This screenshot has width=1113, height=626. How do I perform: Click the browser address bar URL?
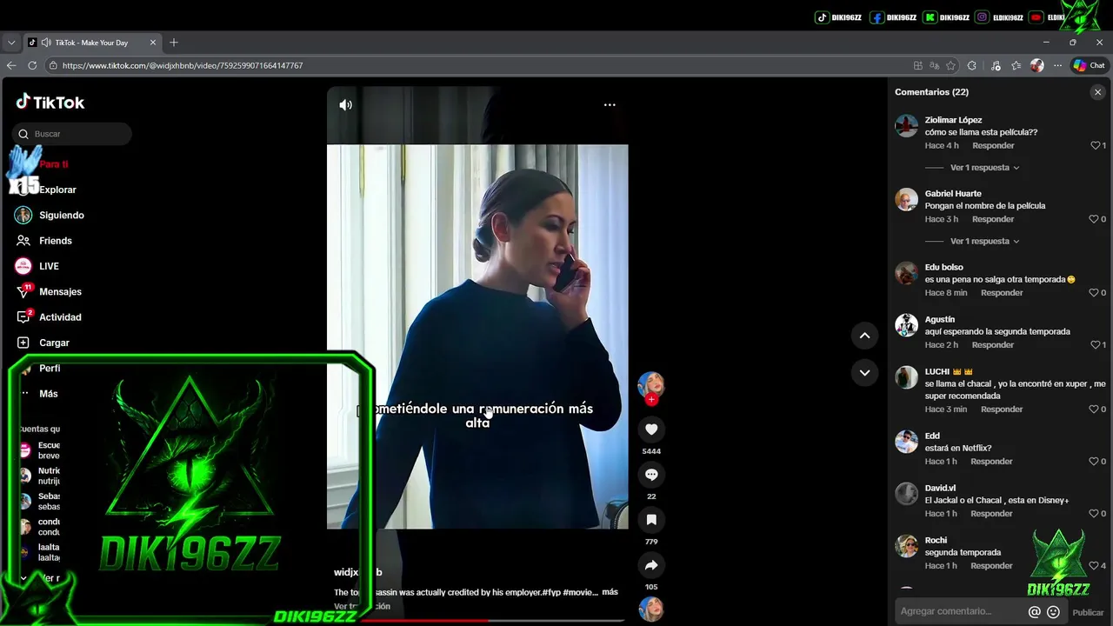pyautogui.click(x=183, y=65)
